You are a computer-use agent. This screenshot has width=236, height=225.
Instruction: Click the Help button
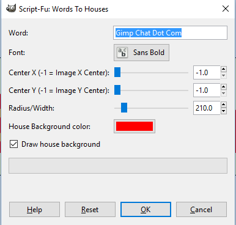34,210
